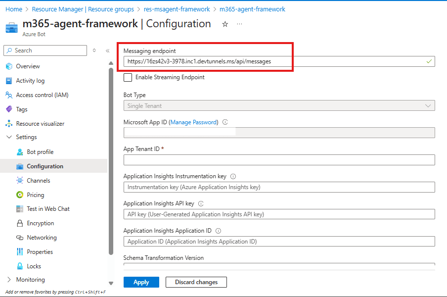The image size is (447, 297).
Task: Enable Streaming Endpoint checkbox
Action: coord(128,77)
